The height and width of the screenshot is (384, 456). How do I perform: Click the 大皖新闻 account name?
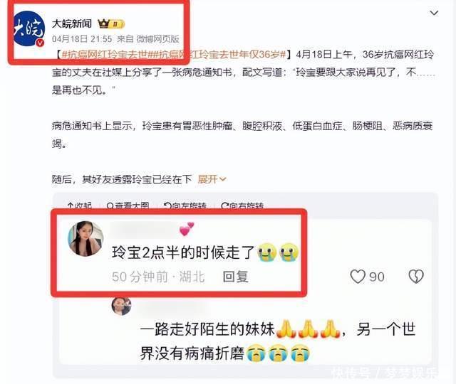(72, 23)
